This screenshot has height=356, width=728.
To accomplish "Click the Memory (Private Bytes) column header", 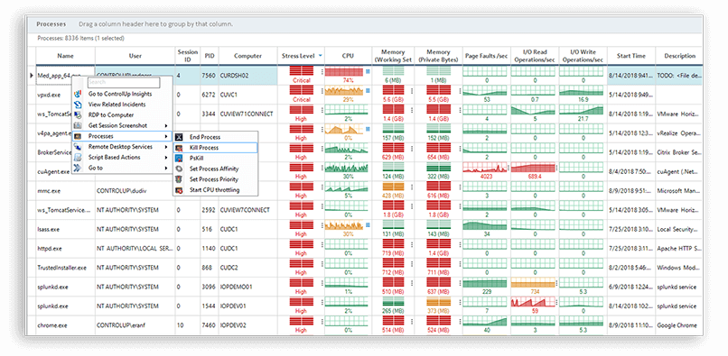I will click(x=438, y=56).
